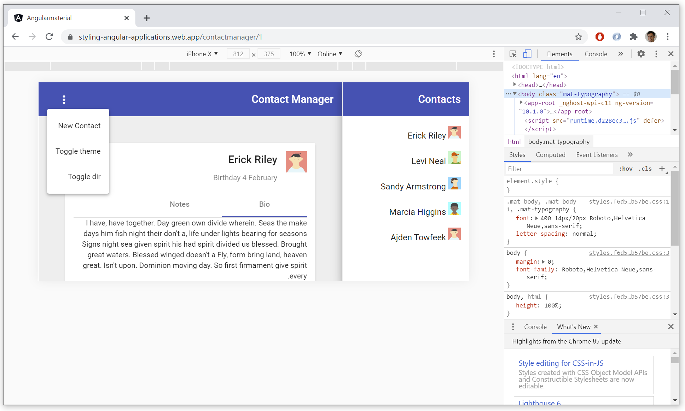Switch to the Notes tab
Image resolution: width=685 pixels, height=411 pixels.
[x=179, y=204]
